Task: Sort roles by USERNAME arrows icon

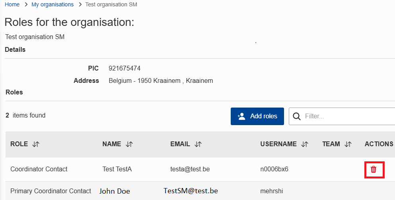Action: point(305,144)
